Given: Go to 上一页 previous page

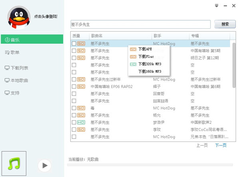Looking at the screenshot, I should coord(202,145).
